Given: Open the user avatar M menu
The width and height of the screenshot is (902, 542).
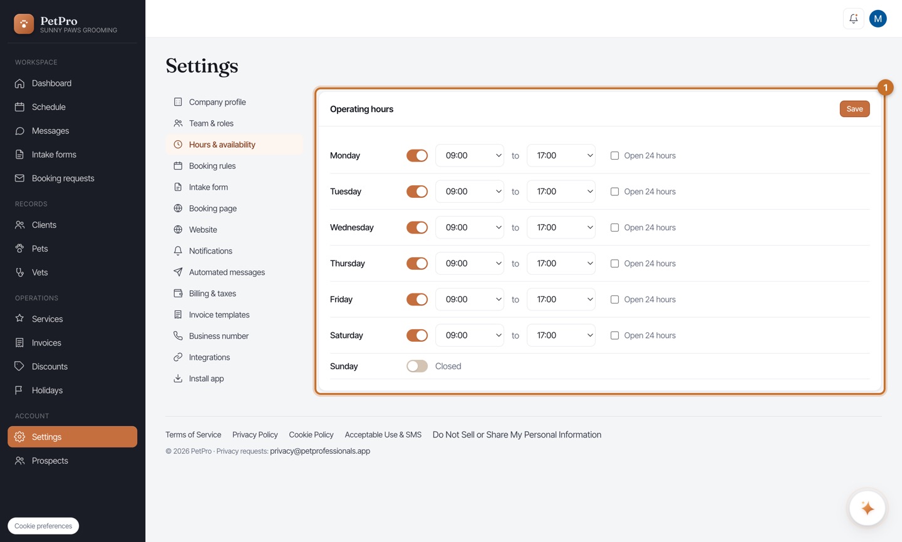Looking at the screenshot, I should click(x=878, y=19).
